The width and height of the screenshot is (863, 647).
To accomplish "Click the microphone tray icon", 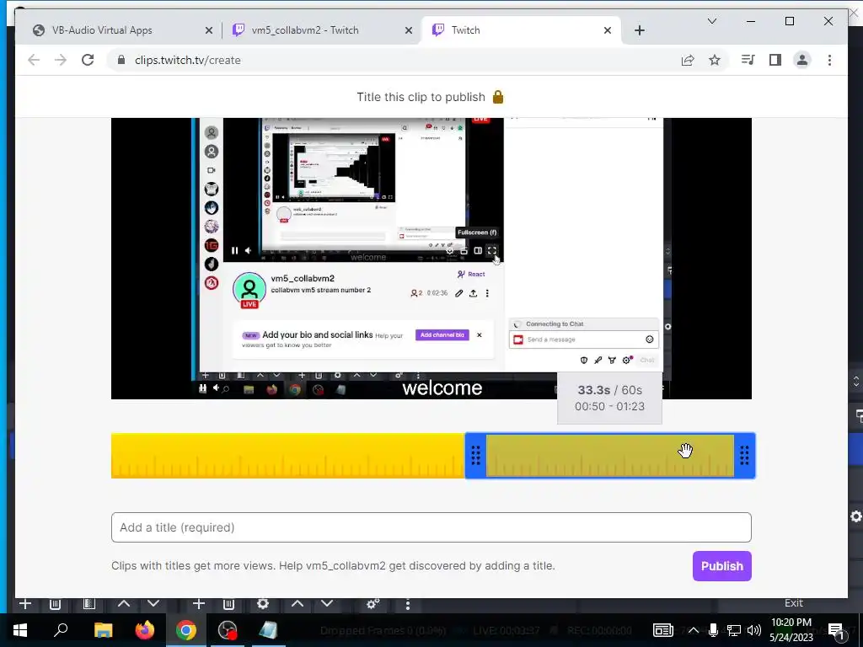I will coord(713,630).
